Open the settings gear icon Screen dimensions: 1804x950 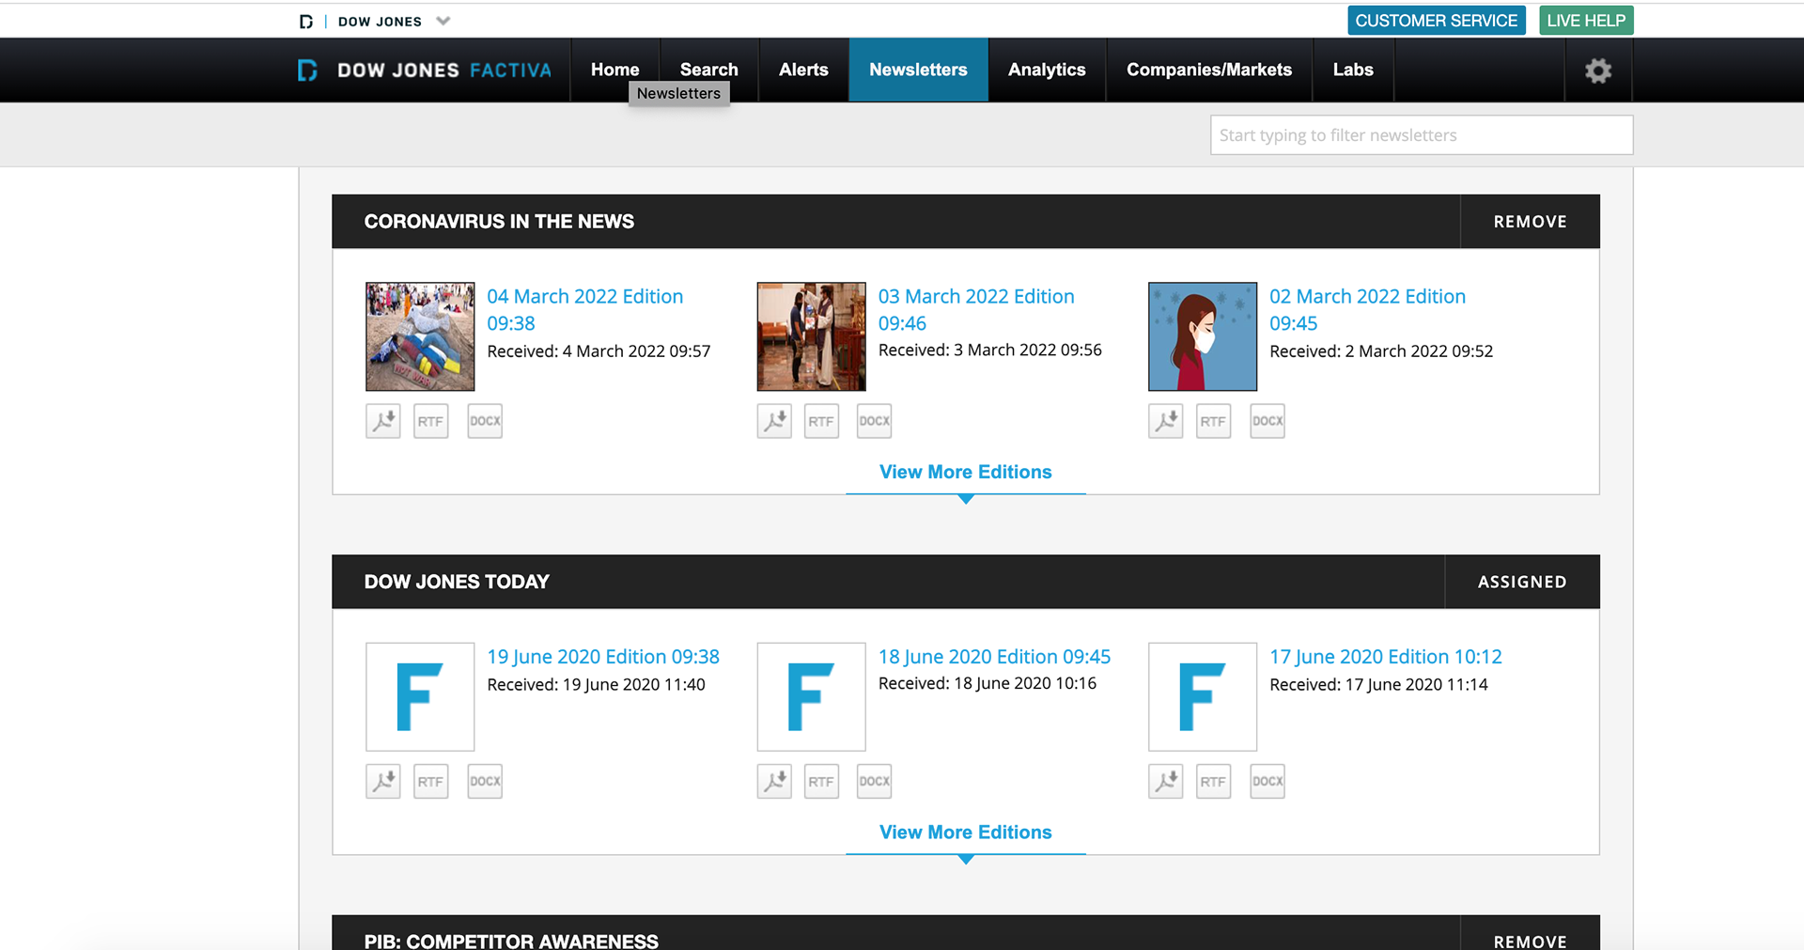pos(1598,70)
